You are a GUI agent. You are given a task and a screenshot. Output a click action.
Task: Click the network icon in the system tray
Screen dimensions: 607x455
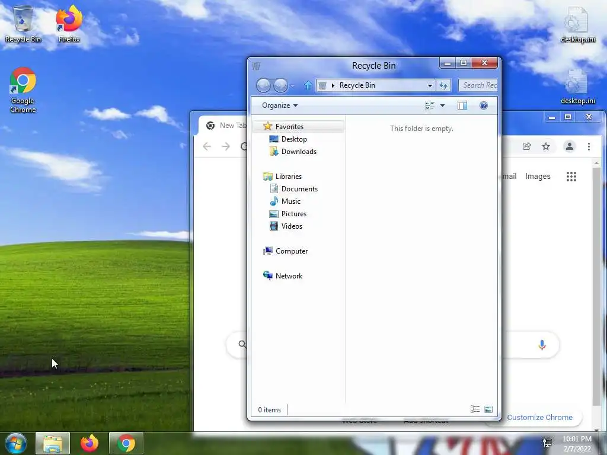(547, 443)
